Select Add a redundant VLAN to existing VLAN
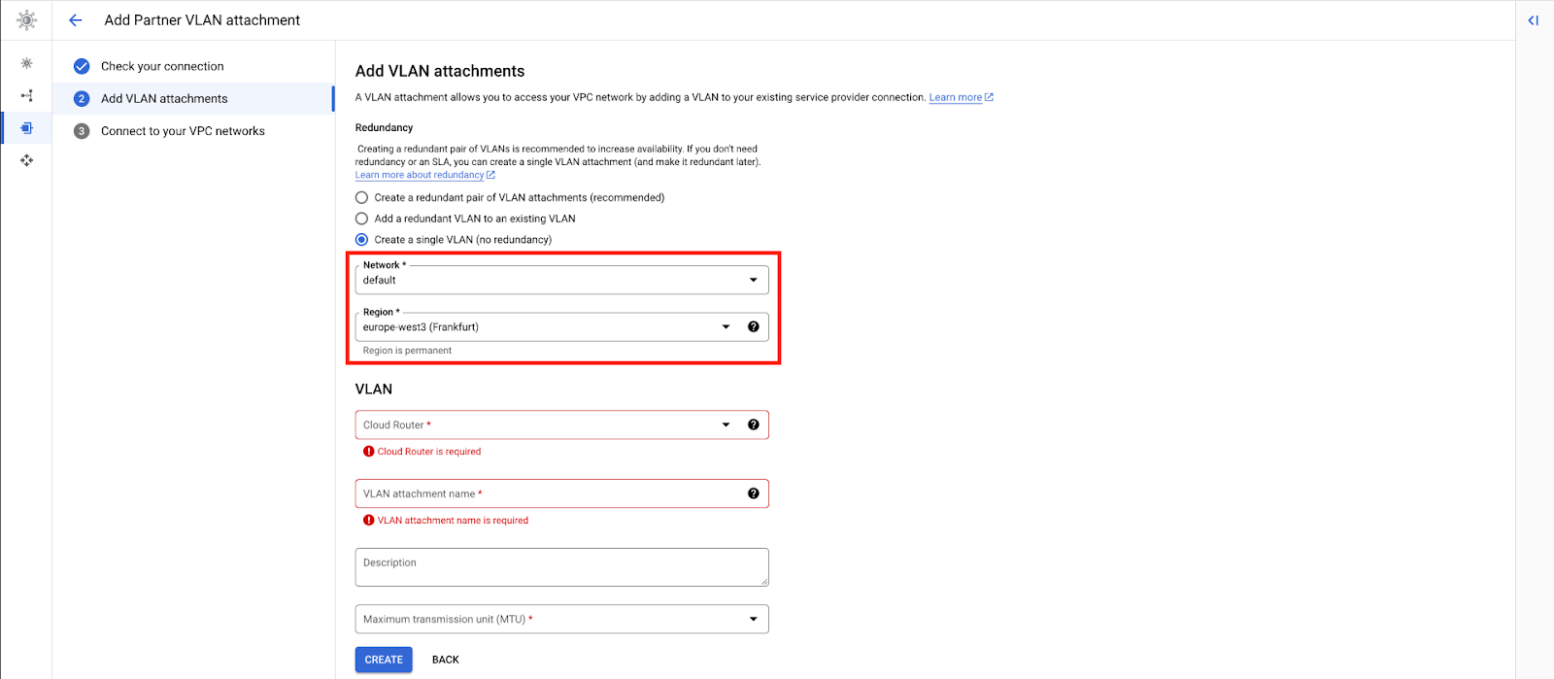Screen dimensions: 1554x679 pos(361,219)
